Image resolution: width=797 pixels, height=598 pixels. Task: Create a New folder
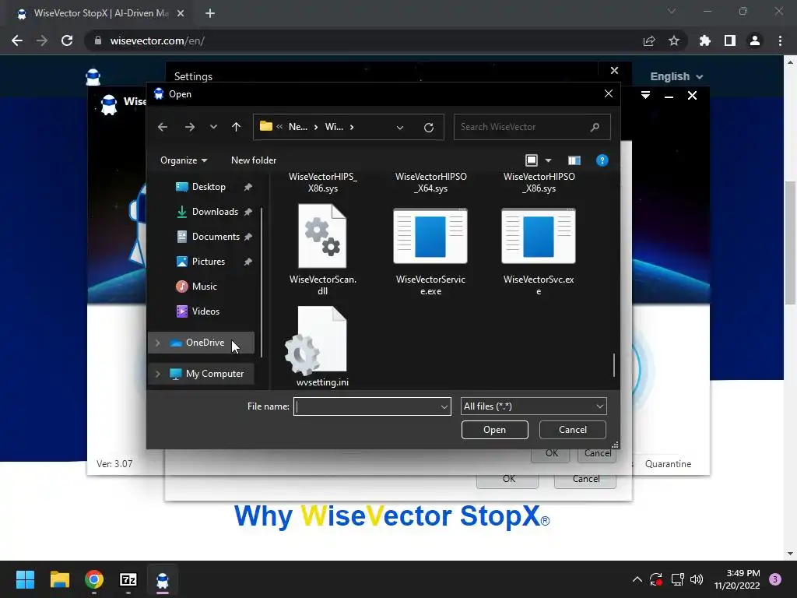pyautogui.click(x=254, y=160)
